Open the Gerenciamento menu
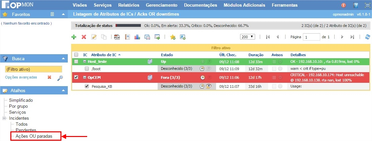372x141 pixels. (x=161, y=5)
